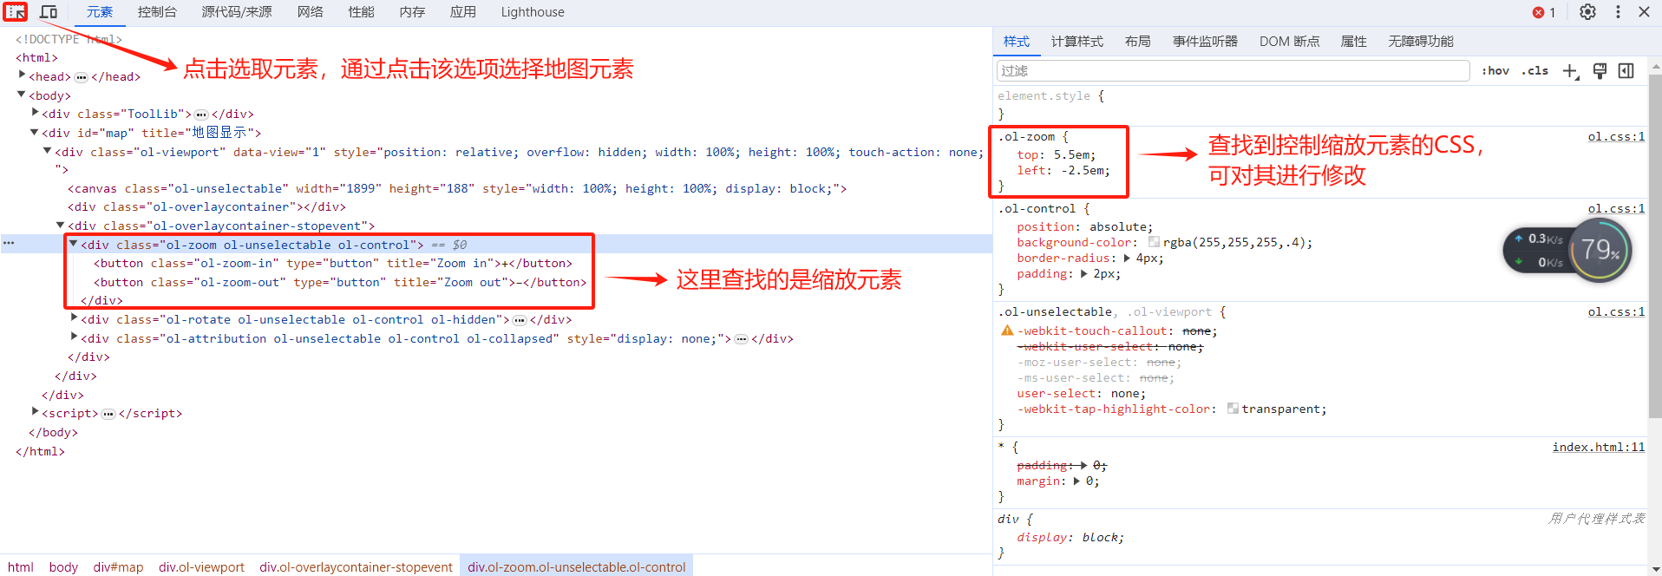The width and height of the screenshot is (1662, 576).
Task: Select html in the breadcrumb bar
Action: (x=21, y=566)
